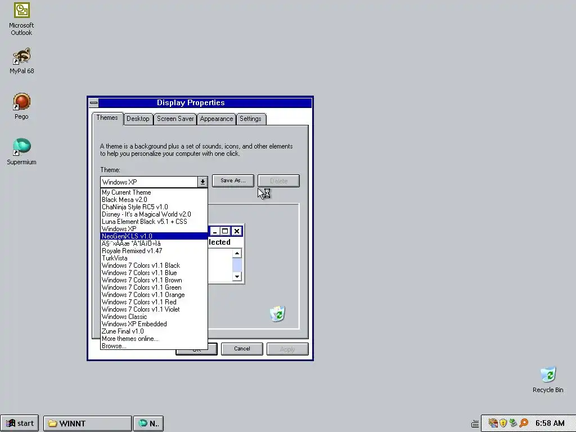Screen dimensions: 576x432
Task: Open the Appearance tab
Action: 217,119
